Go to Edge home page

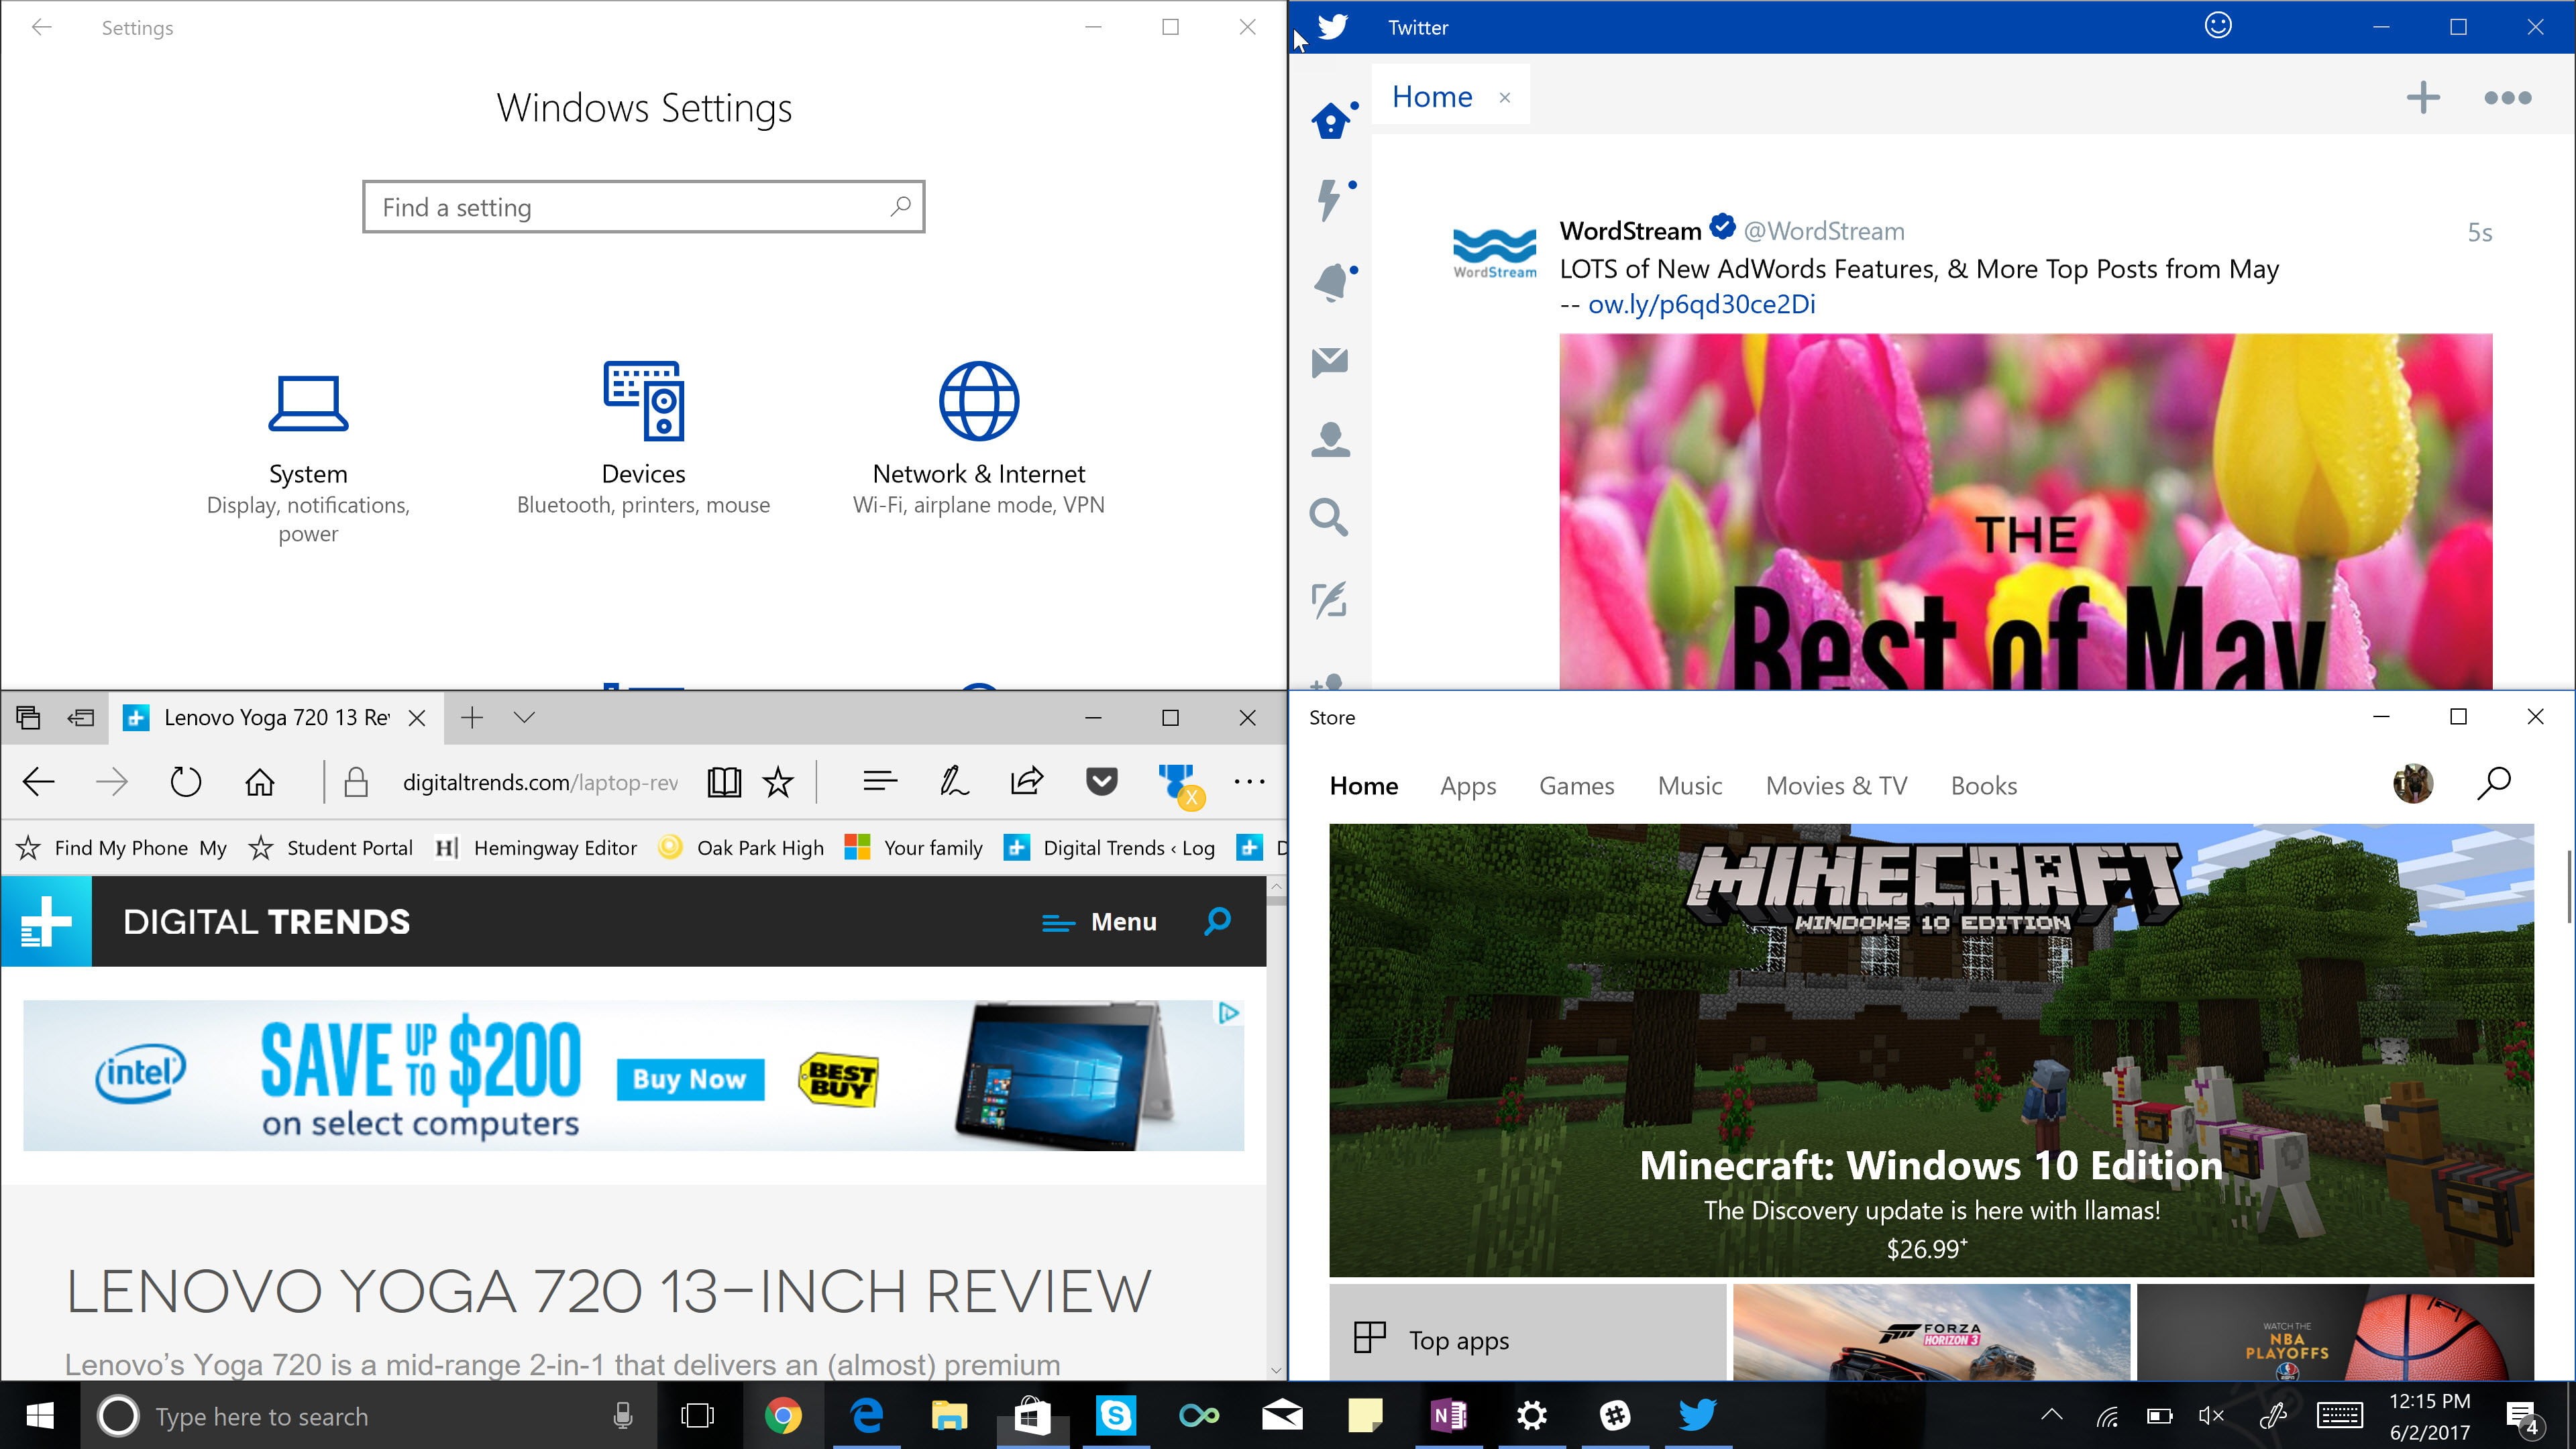point(260,781)
